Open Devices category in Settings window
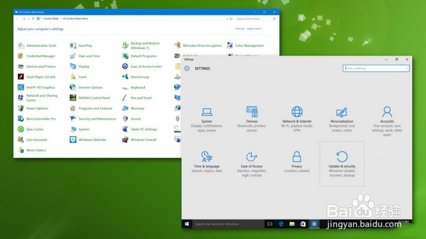This screenshot has width=426, height=239. point(252,119)
